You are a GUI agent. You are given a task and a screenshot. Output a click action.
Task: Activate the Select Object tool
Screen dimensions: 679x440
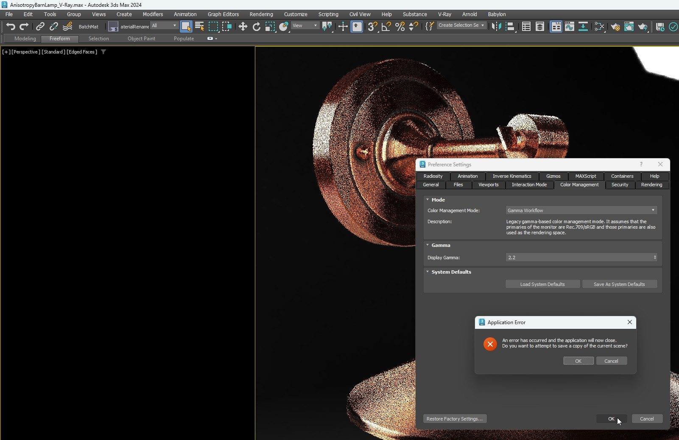coord(186,26)
